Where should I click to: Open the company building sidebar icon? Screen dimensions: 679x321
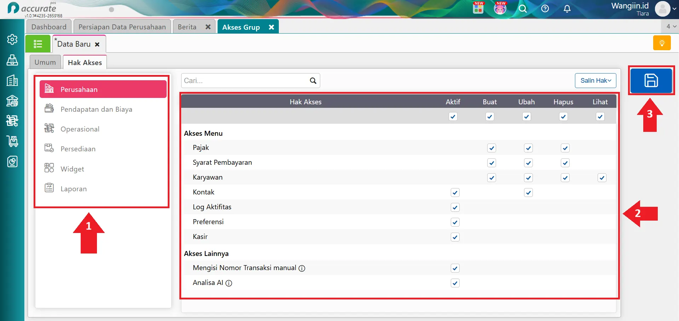tap(12, 81)
